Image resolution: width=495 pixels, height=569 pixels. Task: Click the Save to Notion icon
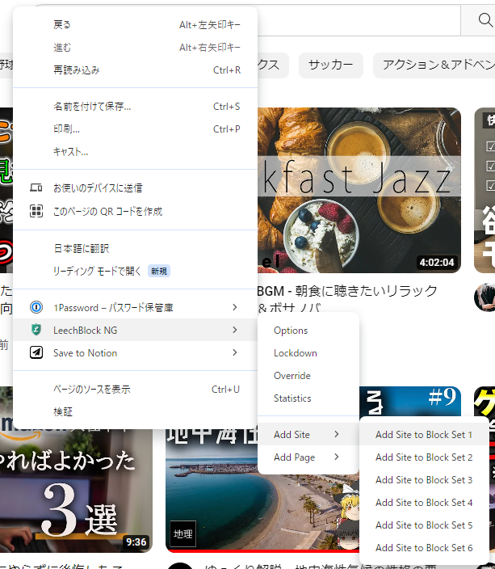36,352
